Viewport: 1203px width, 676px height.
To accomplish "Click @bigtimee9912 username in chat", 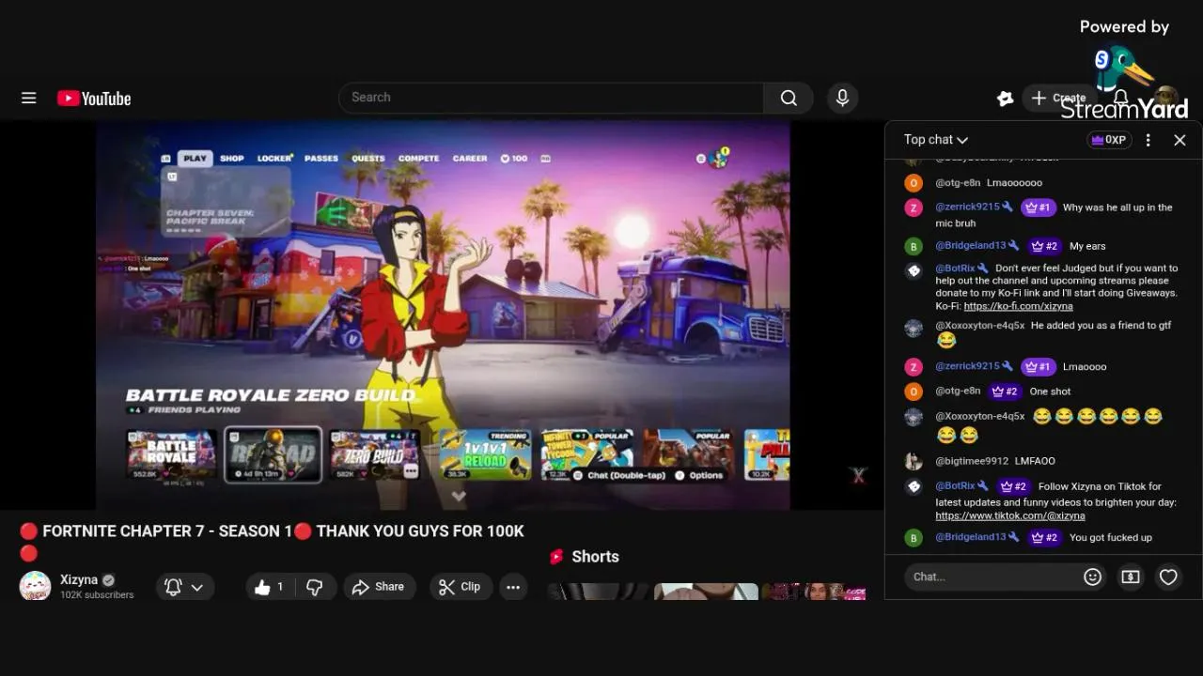I will tap(972, 461).
